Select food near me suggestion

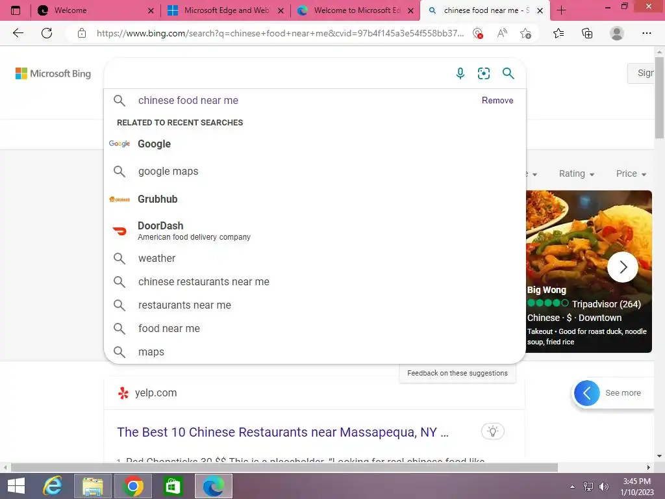(x=315, y=328)
